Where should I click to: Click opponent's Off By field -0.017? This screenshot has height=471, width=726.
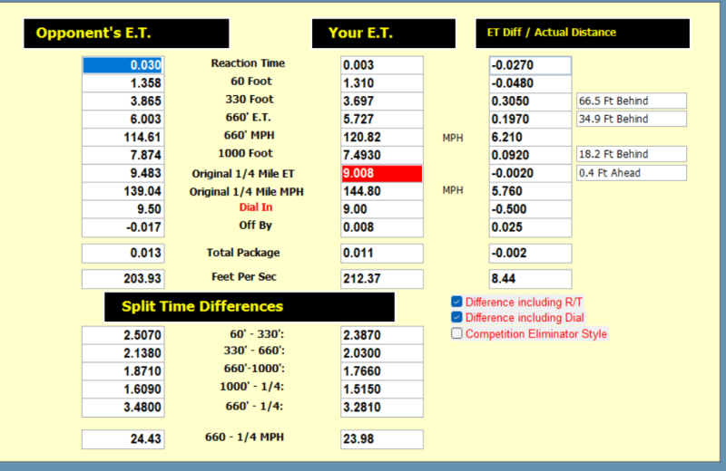[123, 227]
